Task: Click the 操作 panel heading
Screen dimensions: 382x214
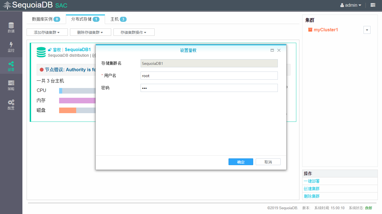Action: [x=308, y=173]
